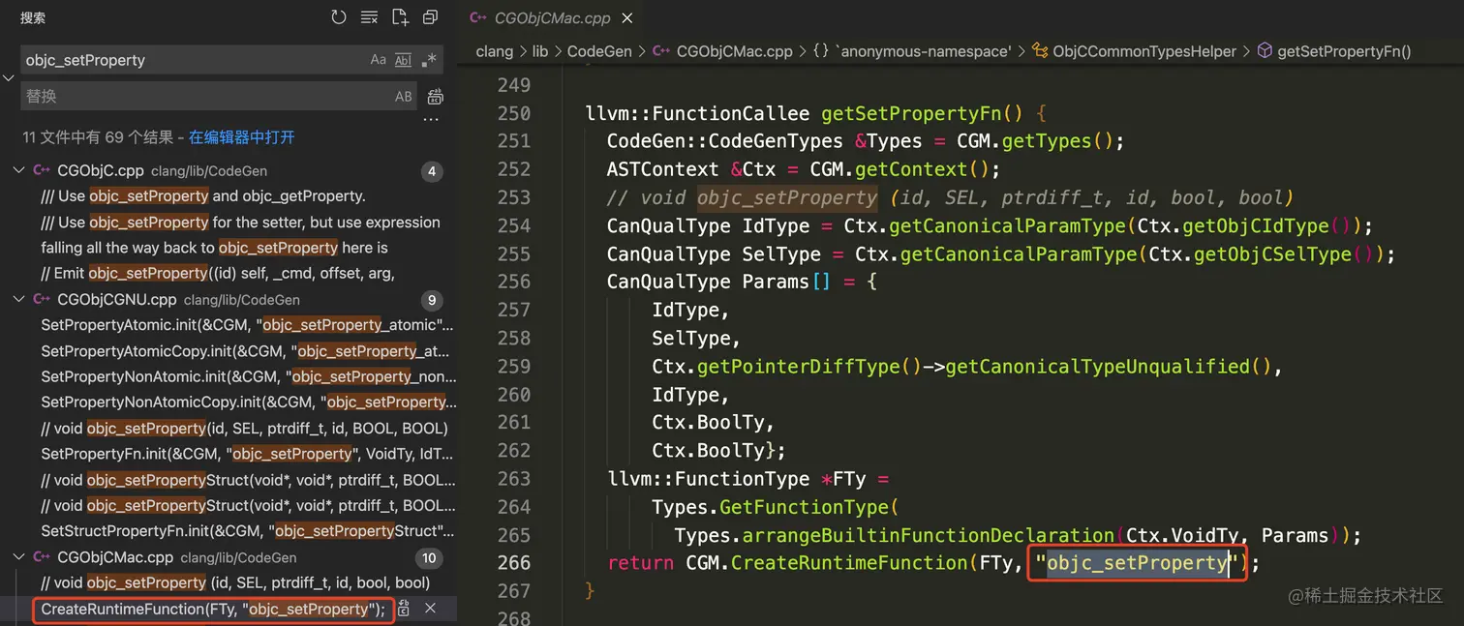Open result with 'ptrdiff_t, id, BOOL, BOOL)'
This screenshot has width=1464, height=626.
pyautogui.click(x=244, y=428)
